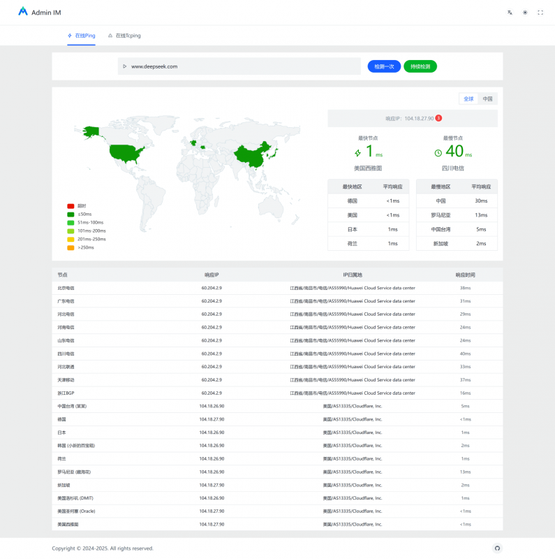Open the 在线Ping tab
The width and height of the screenshot is (555, 559).
click(x=81, y=35)
